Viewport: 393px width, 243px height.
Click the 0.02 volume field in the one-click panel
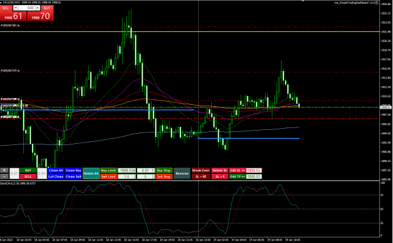point(26,8)
